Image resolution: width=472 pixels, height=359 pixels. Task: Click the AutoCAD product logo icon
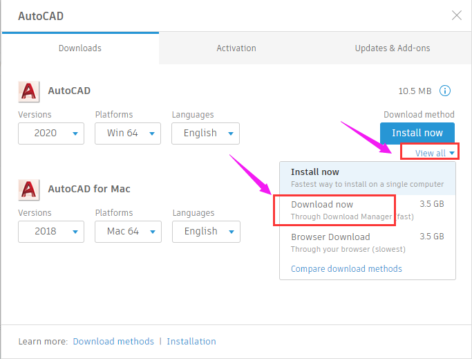(29, 91)
